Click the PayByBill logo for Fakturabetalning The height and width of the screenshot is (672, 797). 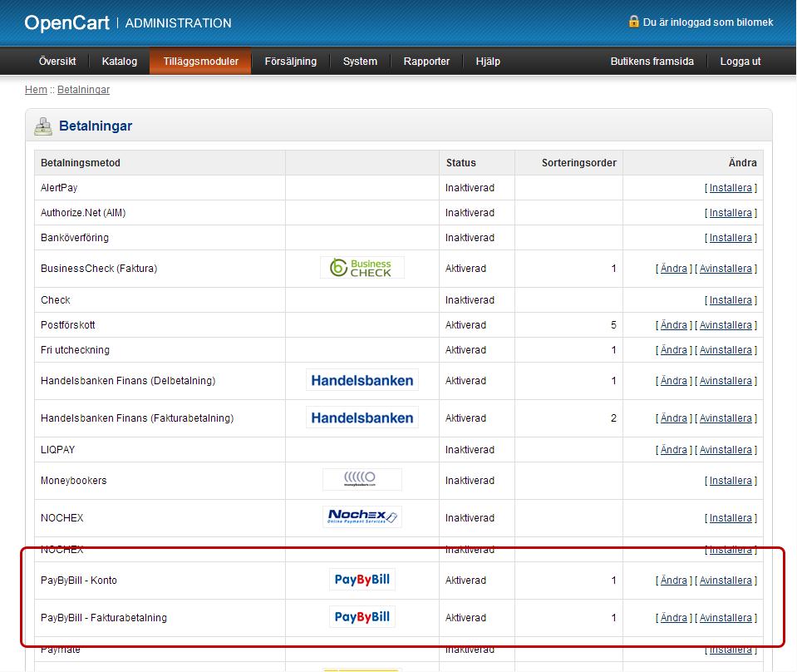362,617
